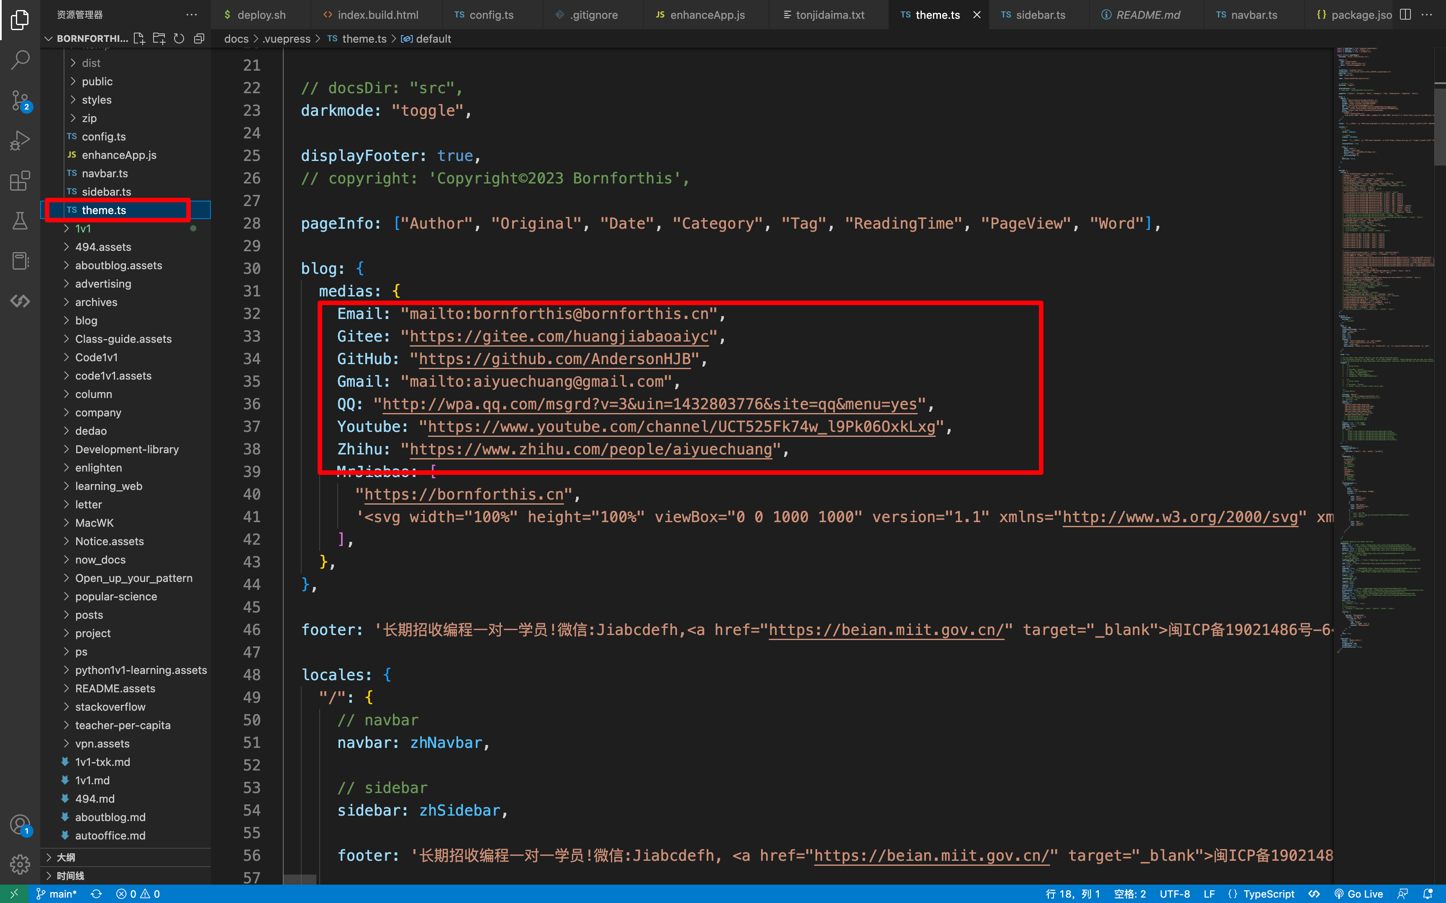Image resolution: width=1446 pixels, height=903 pixels.
Task: Open the Source Control view in the activity bar
Action: (20, 100)
